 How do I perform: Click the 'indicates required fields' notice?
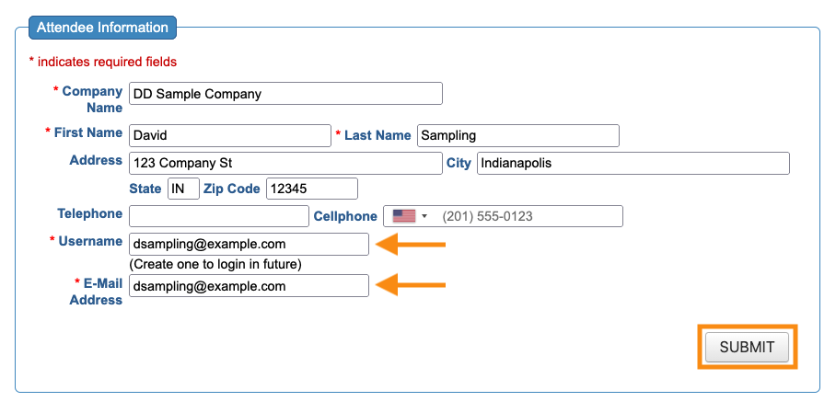[103, 62]
